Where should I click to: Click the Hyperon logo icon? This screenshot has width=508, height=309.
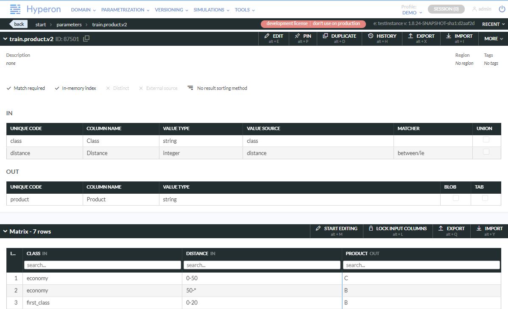click(x=15, y=9)
